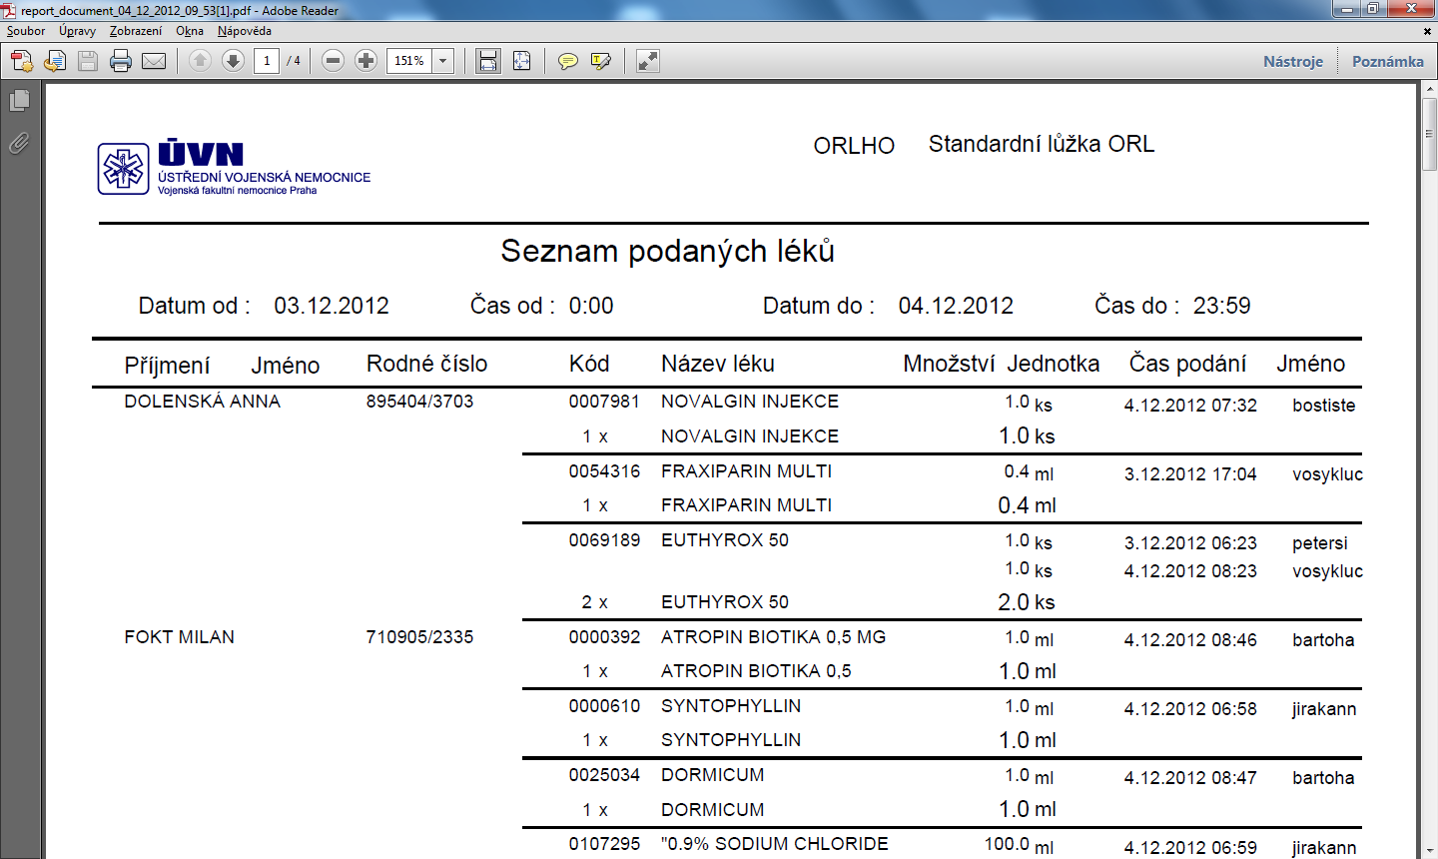Click birth number 710905/2335

tap(419, 637)
